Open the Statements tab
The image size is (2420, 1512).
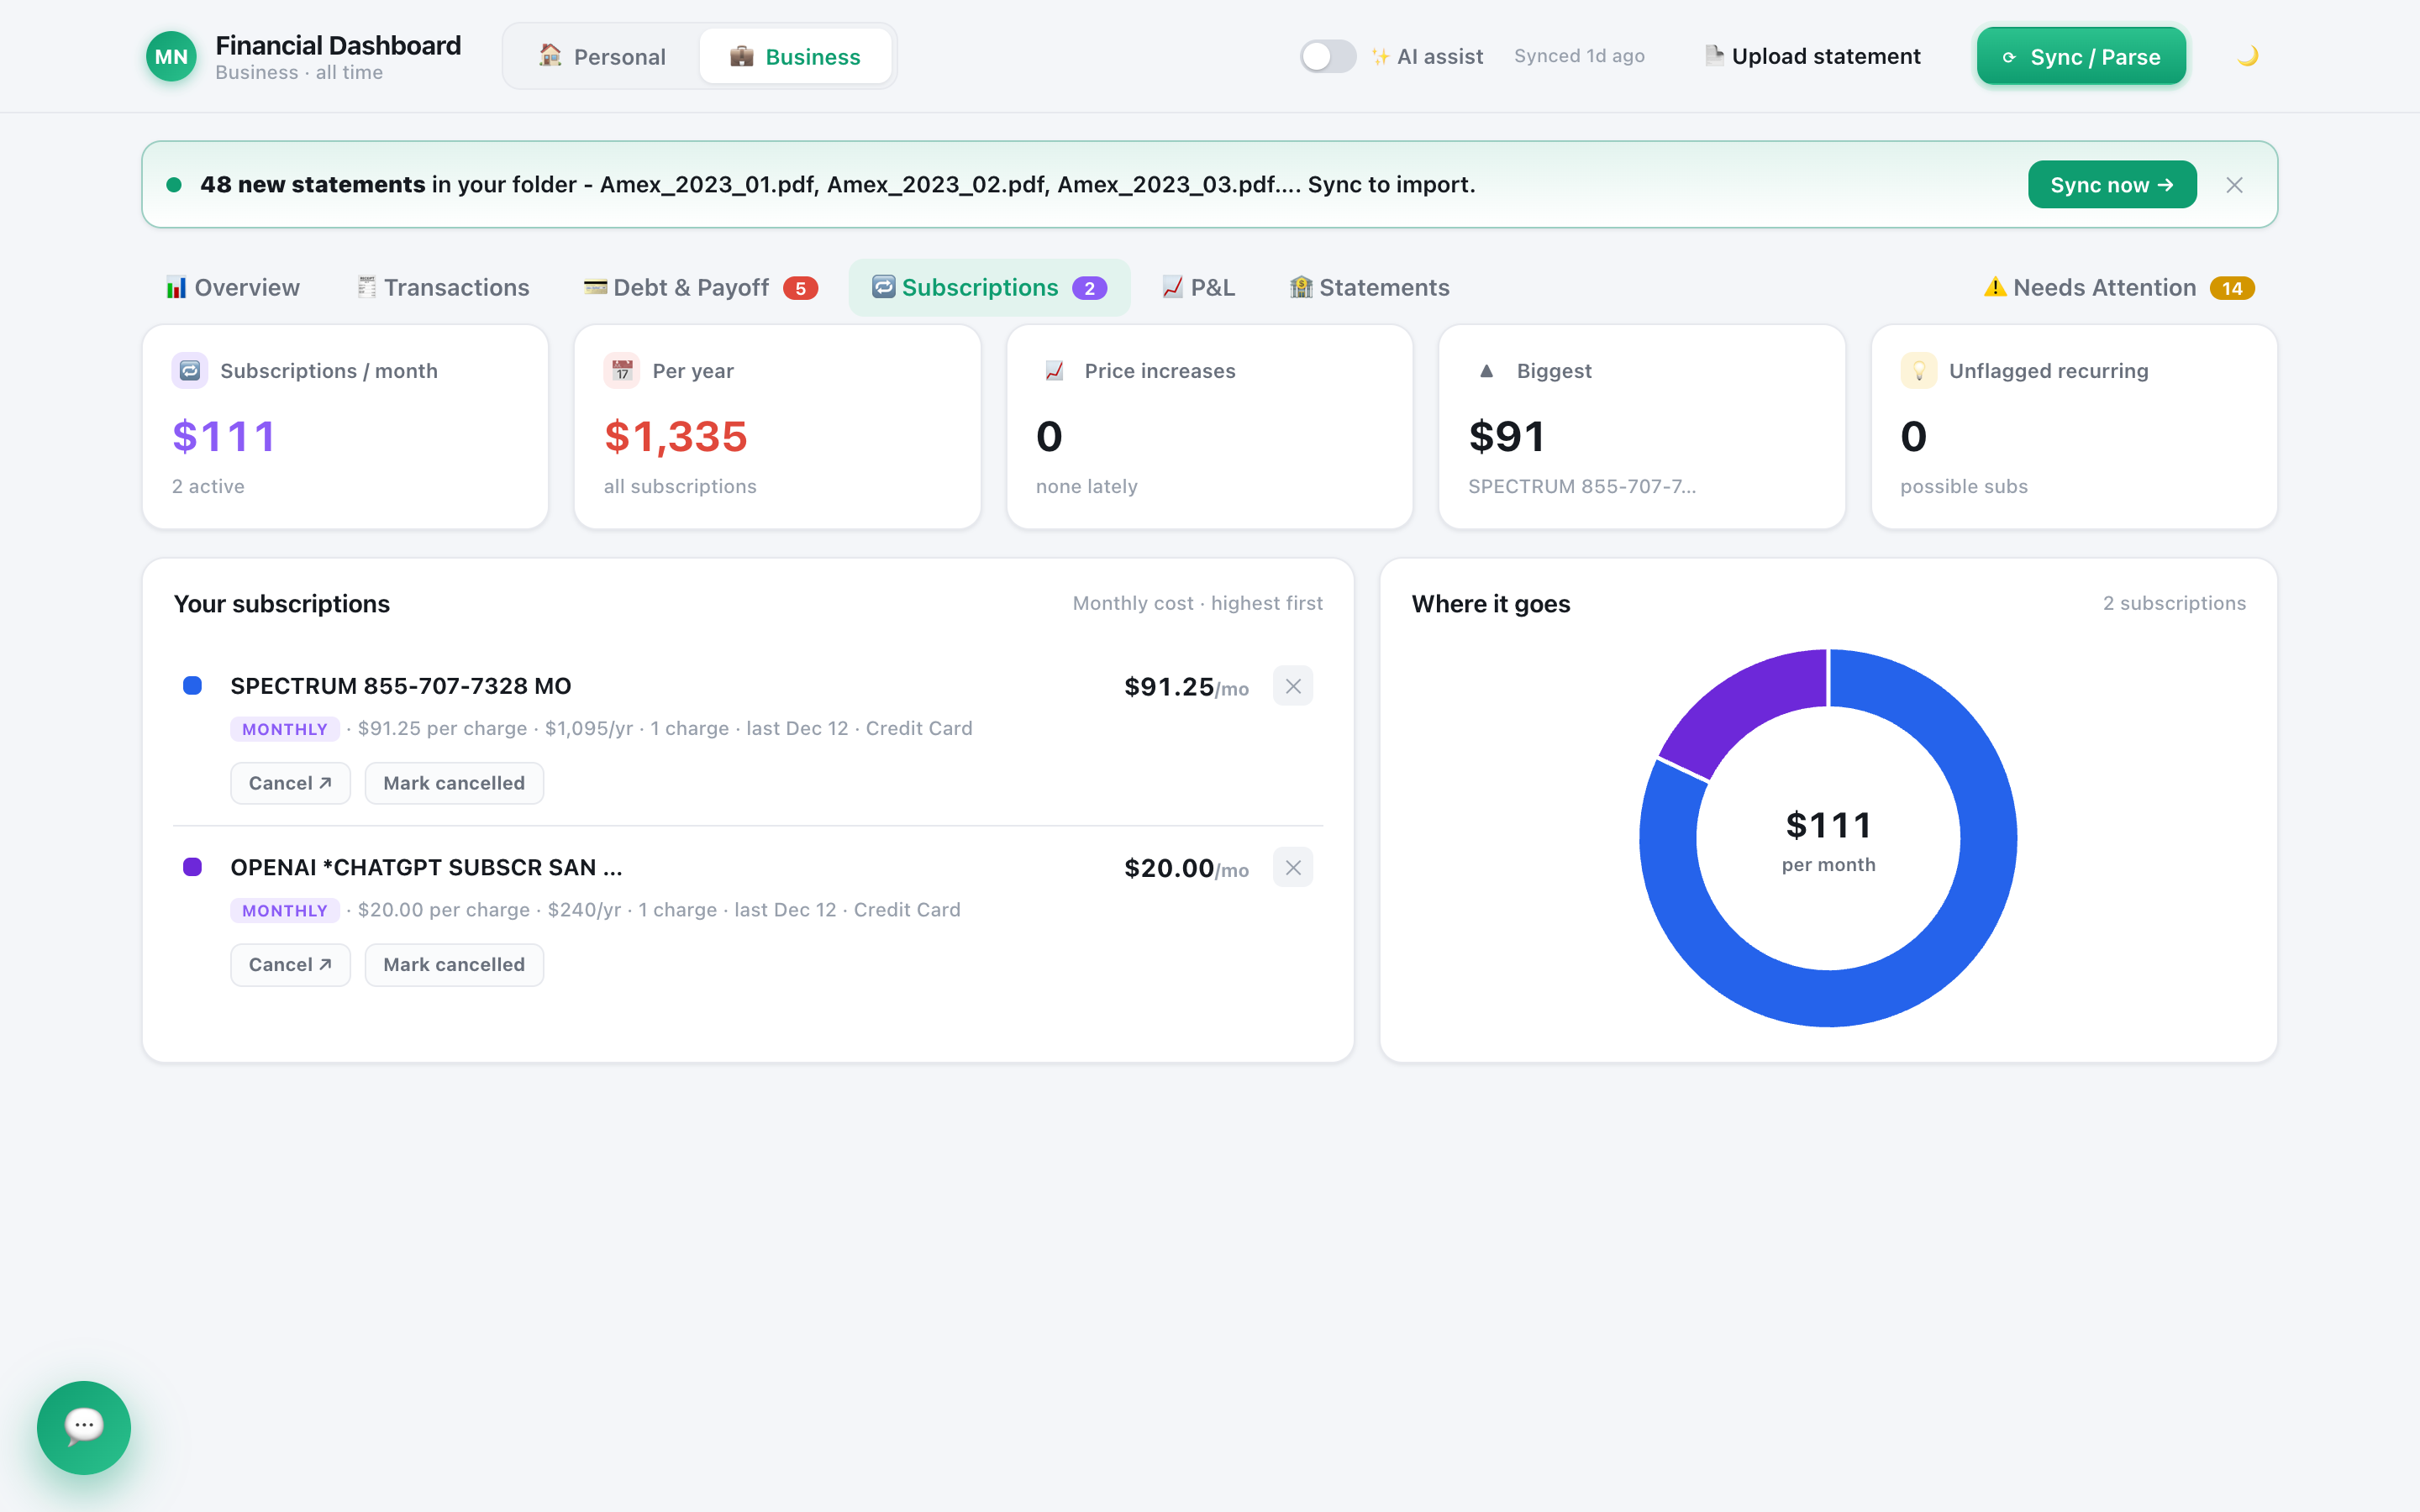point(1369,288)
